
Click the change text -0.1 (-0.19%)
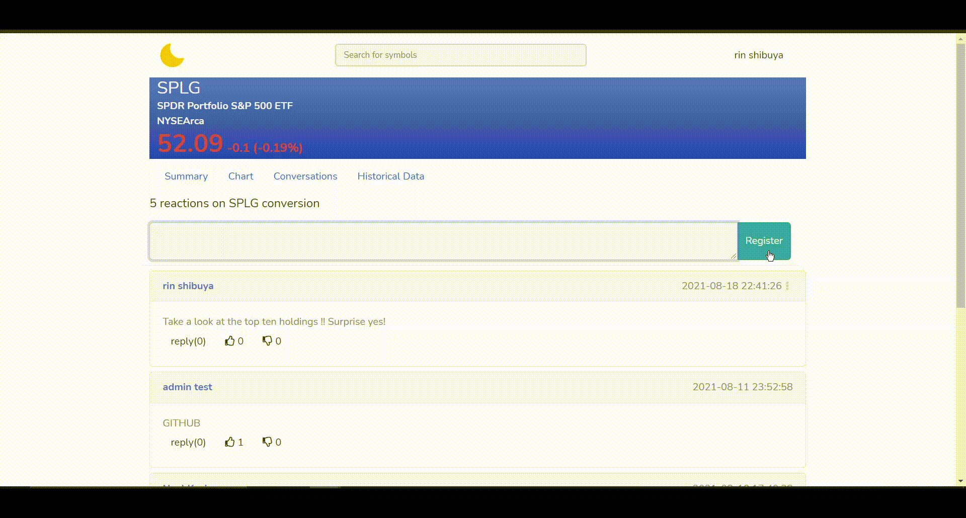[x=265, y=147]
